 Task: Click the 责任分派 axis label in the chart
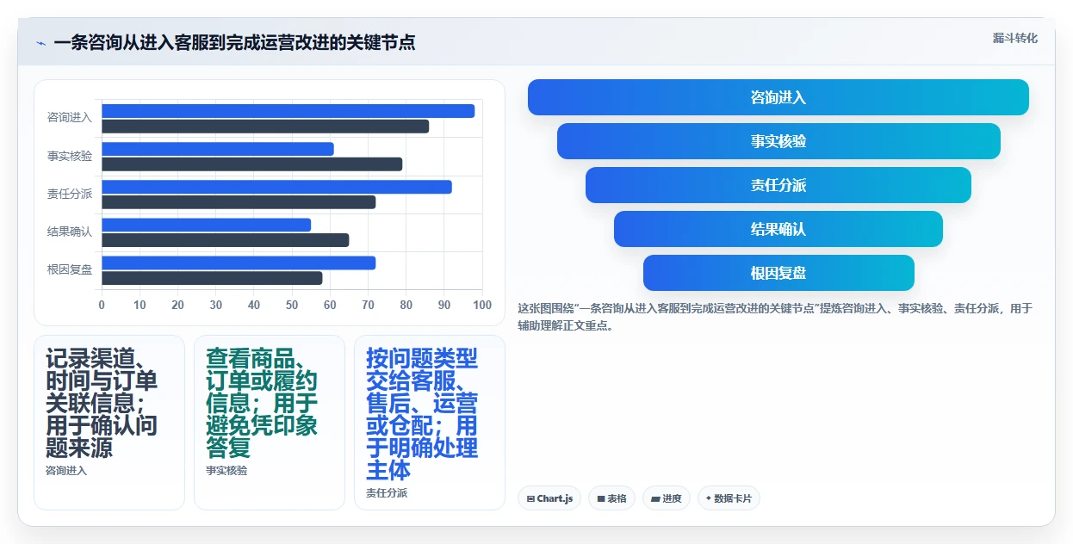click(x=70, y=194)
